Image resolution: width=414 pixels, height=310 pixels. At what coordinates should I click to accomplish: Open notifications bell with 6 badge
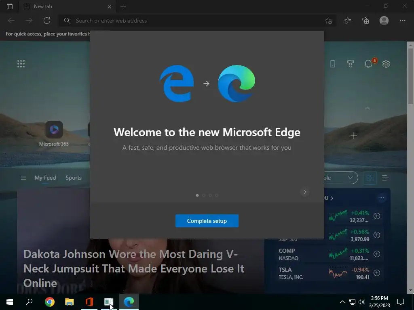368,63
